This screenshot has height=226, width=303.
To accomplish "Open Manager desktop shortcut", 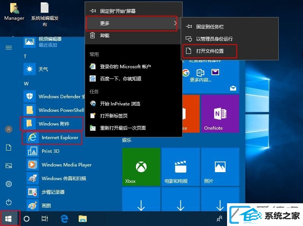I will pos(14,11).
